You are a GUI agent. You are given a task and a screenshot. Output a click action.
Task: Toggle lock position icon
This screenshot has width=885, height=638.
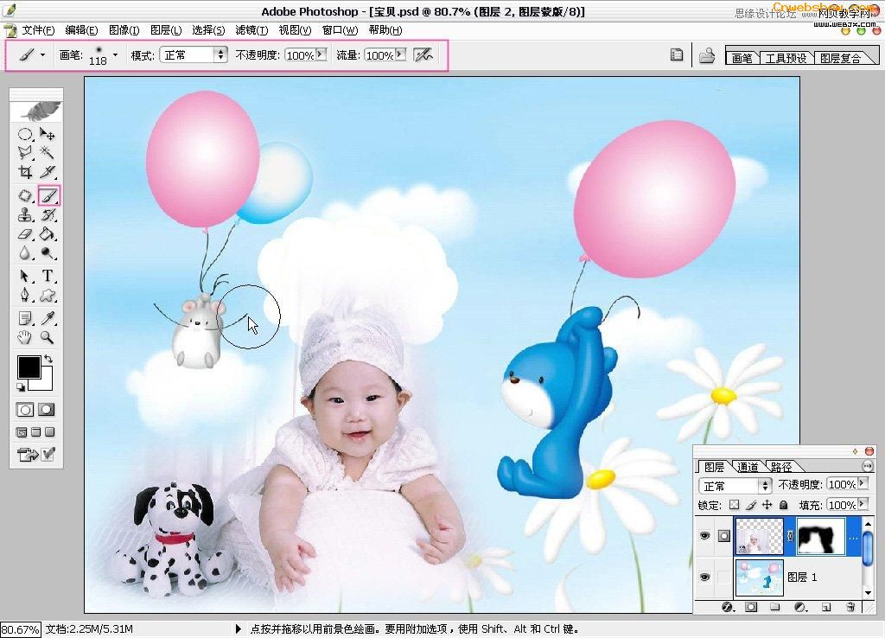[767, 505]
